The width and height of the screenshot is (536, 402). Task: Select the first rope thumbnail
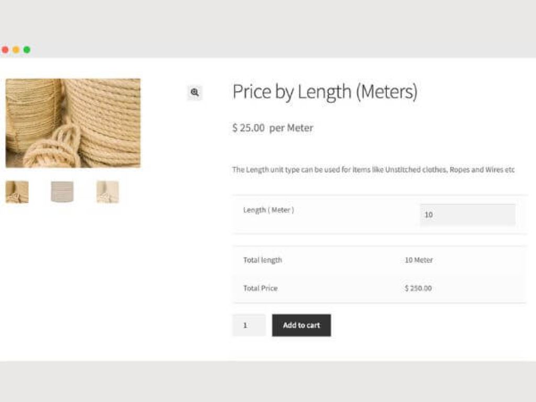click(x=16, y=192)
